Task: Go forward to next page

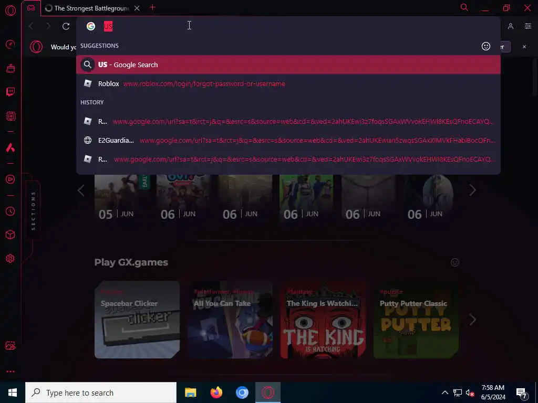Action: (48, 26)
